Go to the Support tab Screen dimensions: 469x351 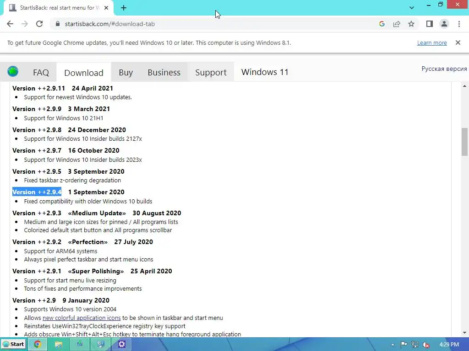pos(211,73)
